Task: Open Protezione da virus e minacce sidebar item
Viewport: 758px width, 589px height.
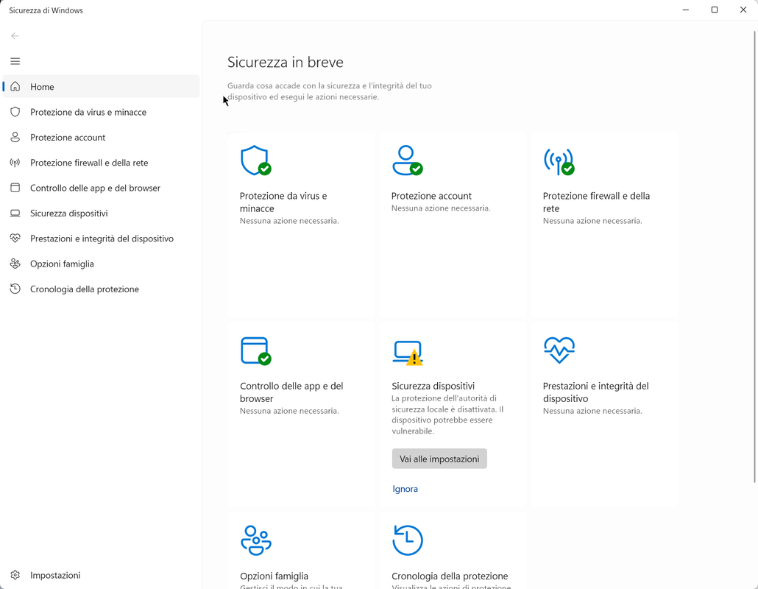Action: pyautogui.click(x=101, y=112)
